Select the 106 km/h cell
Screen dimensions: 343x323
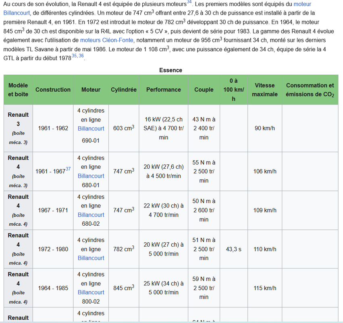(265, 171)
